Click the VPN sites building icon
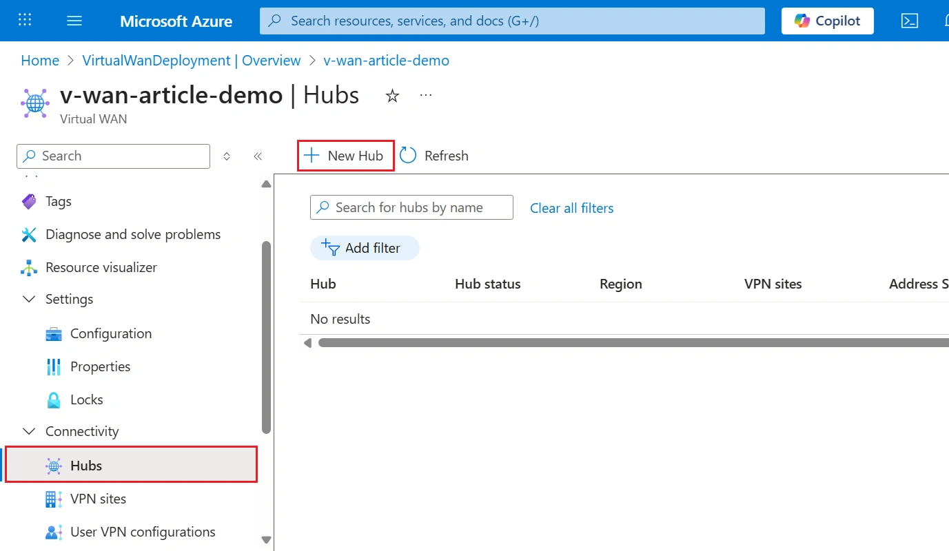 click(54, 499)
